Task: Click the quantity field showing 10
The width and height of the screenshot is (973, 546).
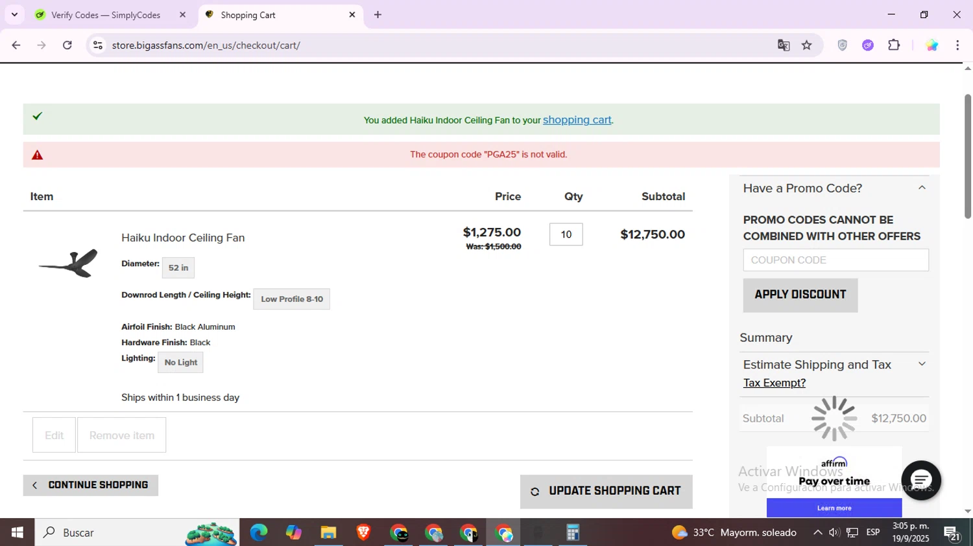Action: point(566,234)
